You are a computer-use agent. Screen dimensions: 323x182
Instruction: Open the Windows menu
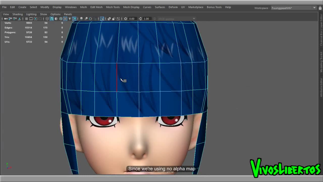pos(71,7)
